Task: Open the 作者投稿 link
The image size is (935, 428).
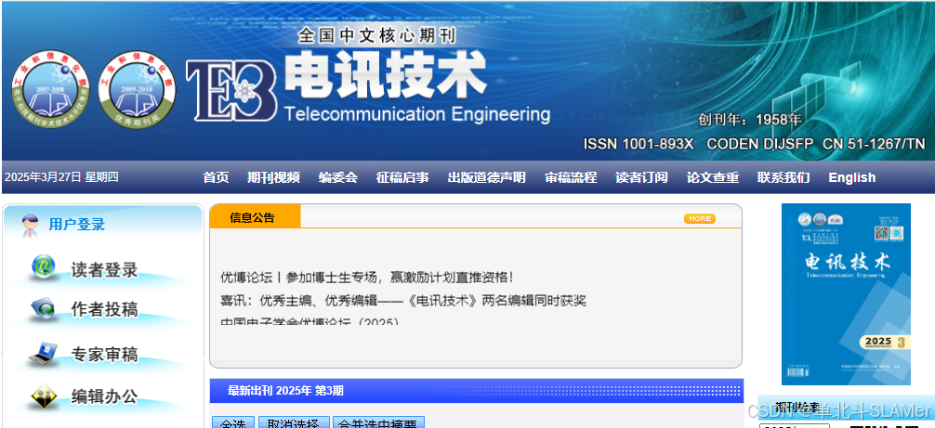Action: pyautogui.click(x=104, y=309)
